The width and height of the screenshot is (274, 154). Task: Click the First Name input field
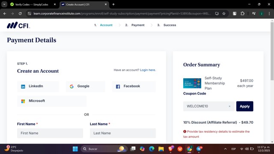pyautogui.click(x=50, y=133)
